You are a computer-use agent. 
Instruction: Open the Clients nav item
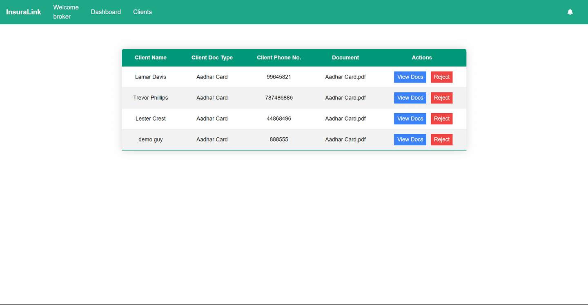(x=143, y=12)
